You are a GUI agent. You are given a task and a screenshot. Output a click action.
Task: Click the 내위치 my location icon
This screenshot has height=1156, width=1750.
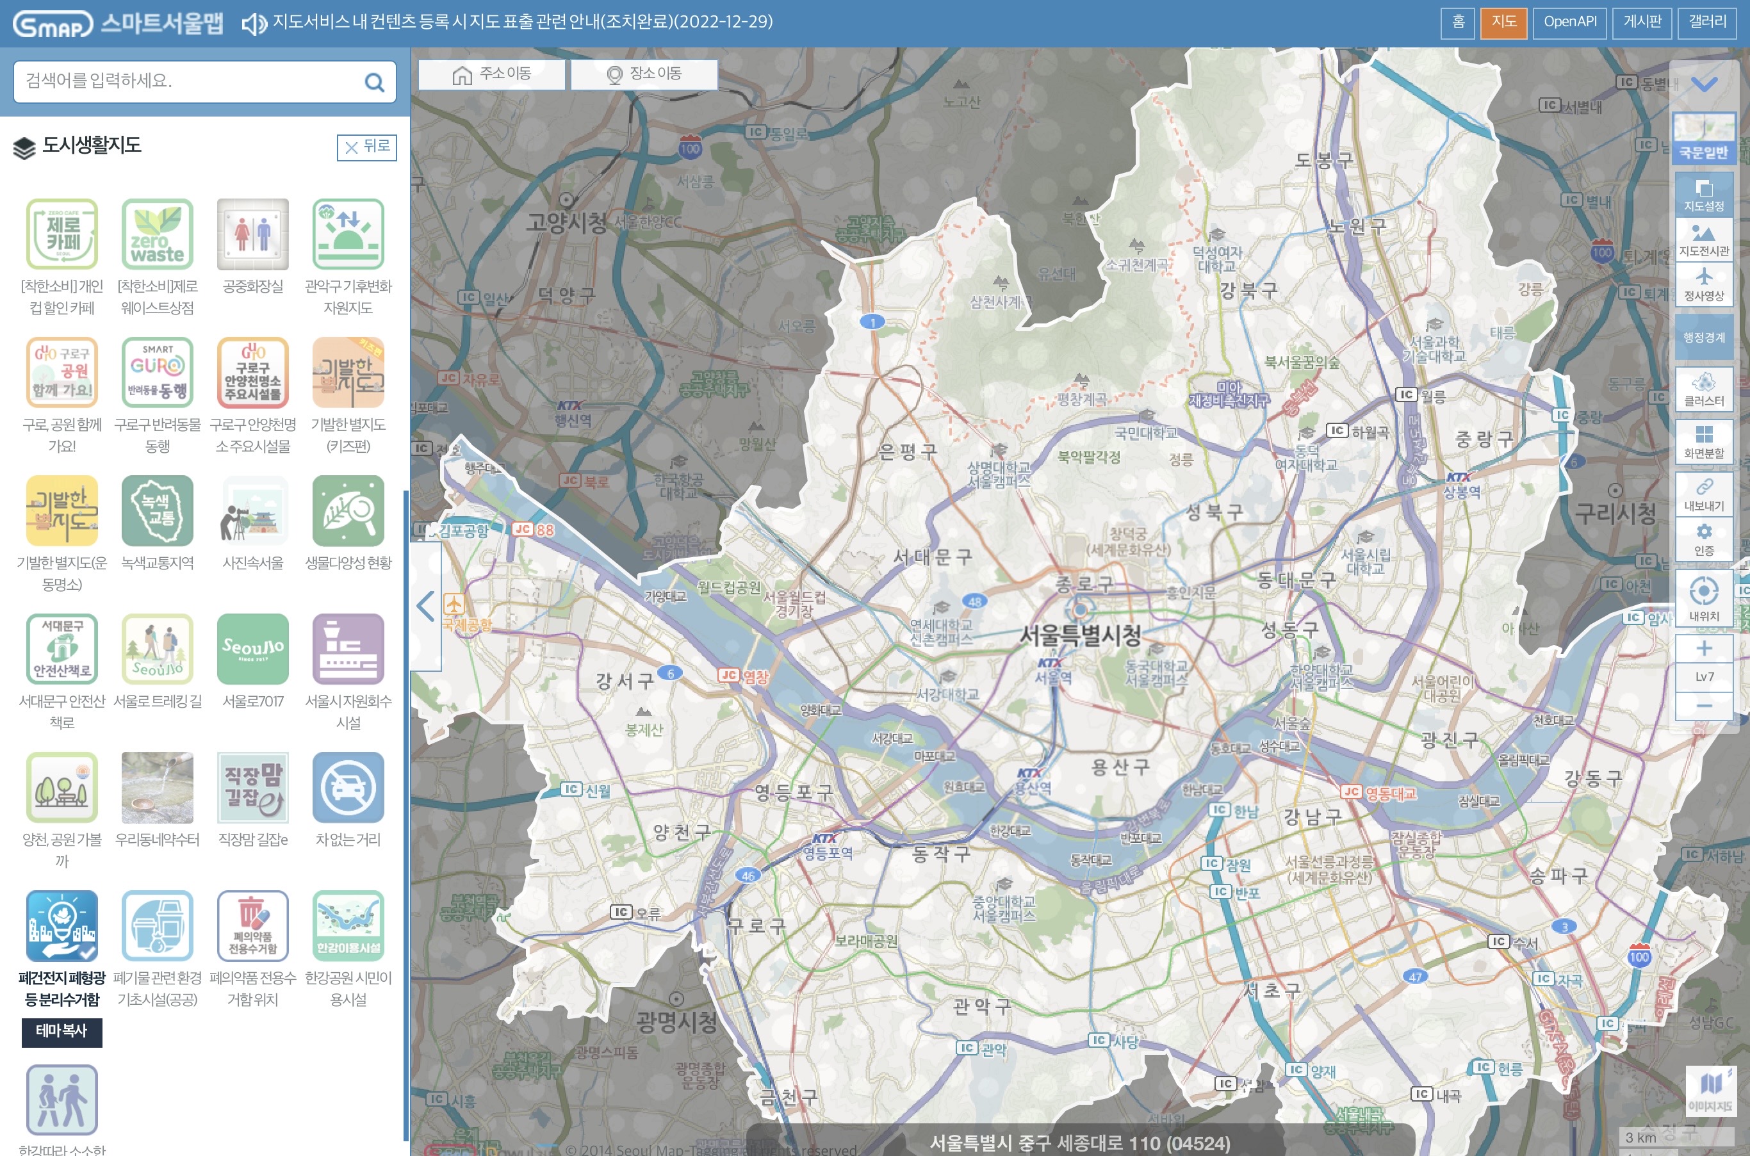(x=1703, y=598)
